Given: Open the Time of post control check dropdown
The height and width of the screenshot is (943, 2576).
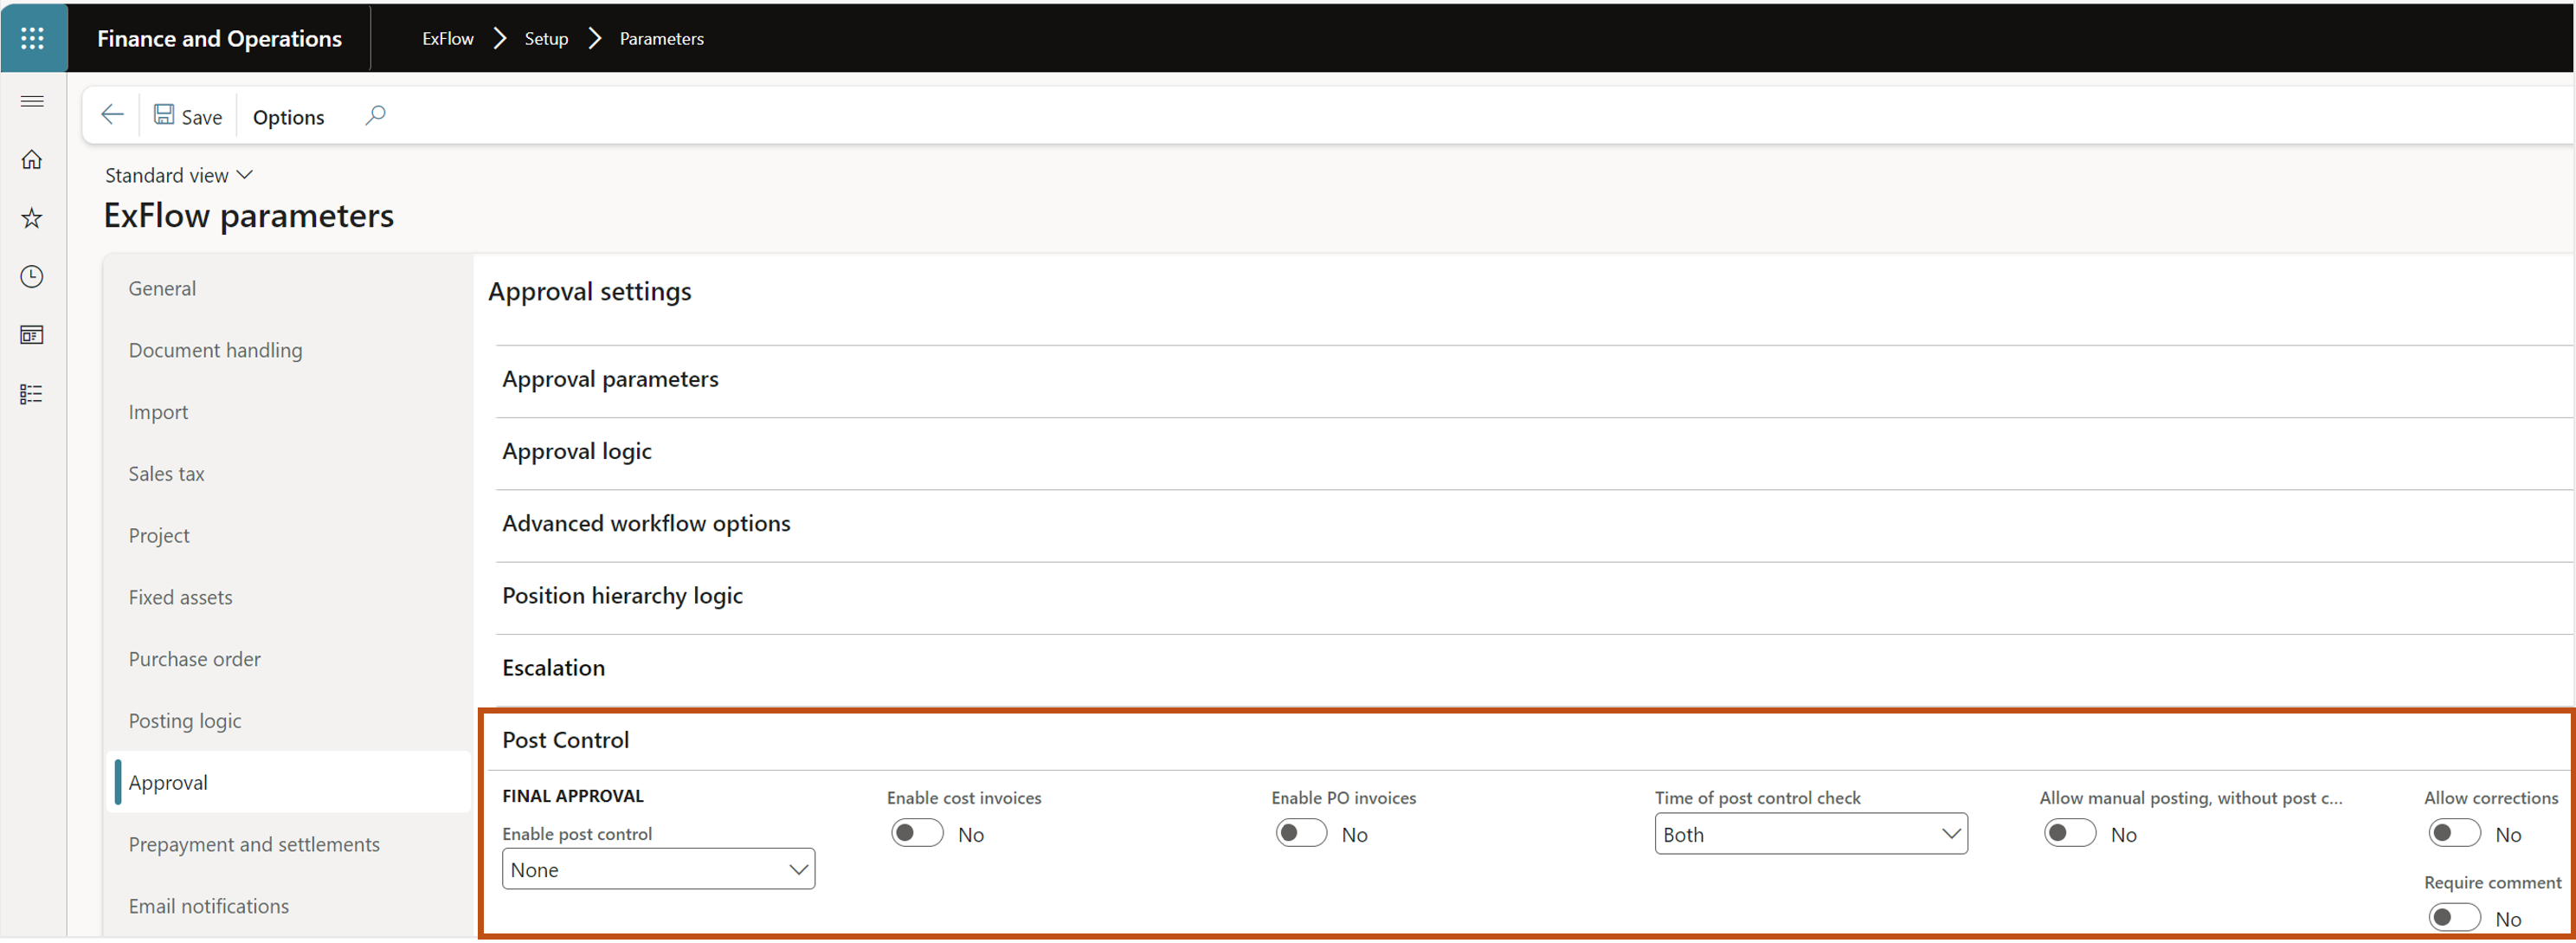Looking at the screenshot, I should 1811,835.
